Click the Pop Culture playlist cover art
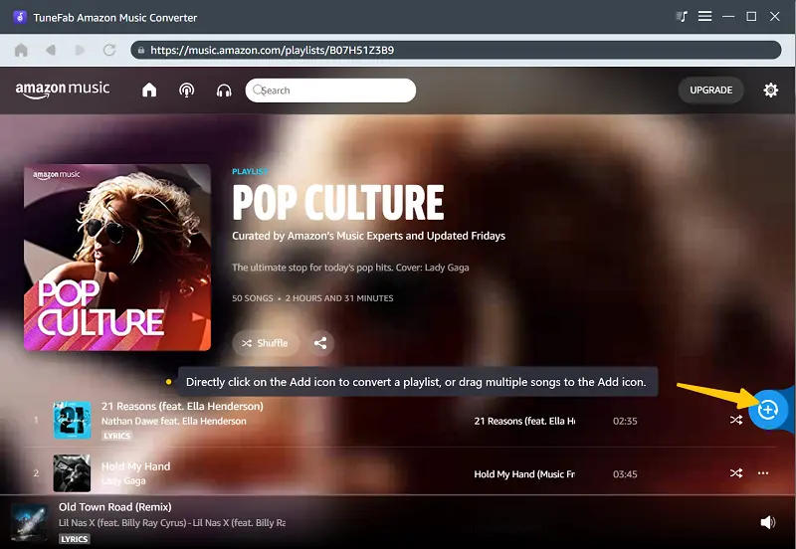The image size is (796, 549). [x=117, y=258]
